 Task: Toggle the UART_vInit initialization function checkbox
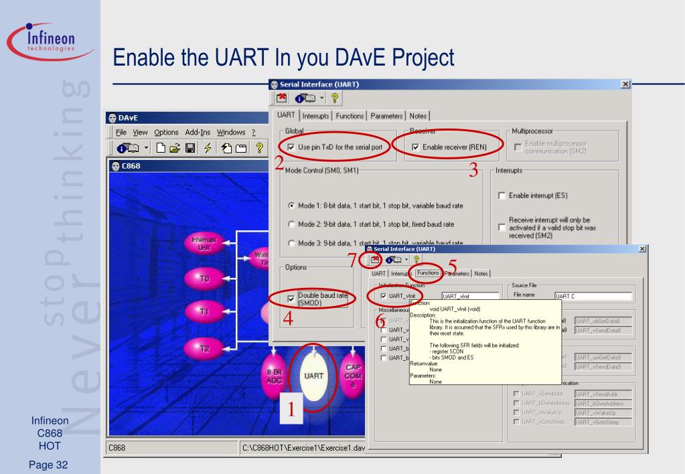point(383,296)
